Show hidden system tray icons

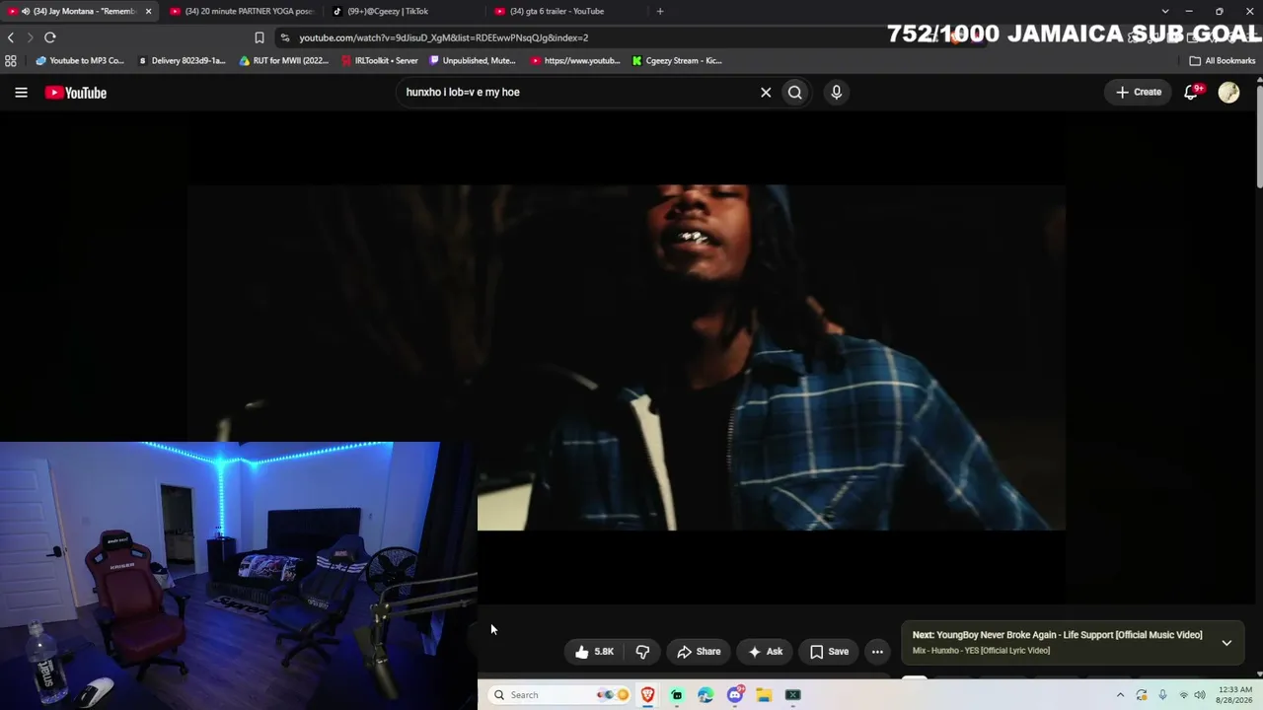click(1120, 695)
